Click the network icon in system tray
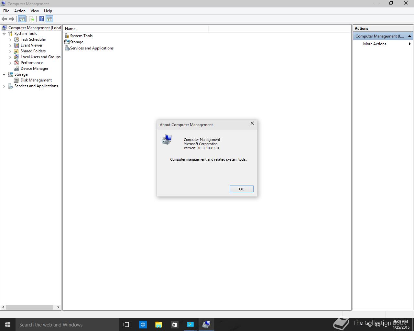Viewport: 414px width, 331px height. (369, 325)
